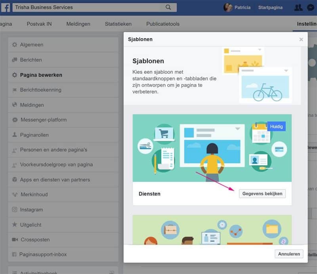Open Algemeen settings in sidebar
Viewport: 317px width, 274px height.
point(63,44)
